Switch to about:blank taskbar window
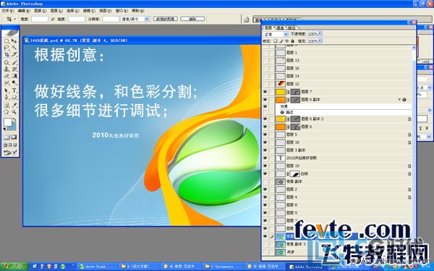 click(96, 267)
